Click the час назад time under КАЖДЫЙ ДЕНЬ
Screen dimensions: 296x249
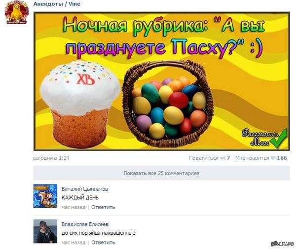pos(74,207)
